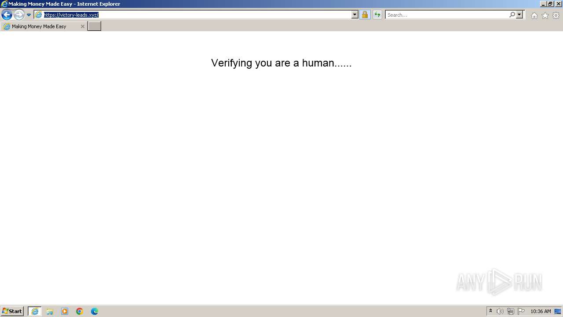Launch Windows Media Player from taskbar
The width and height of the screenshot is (563, 317).
click(65, 311)
